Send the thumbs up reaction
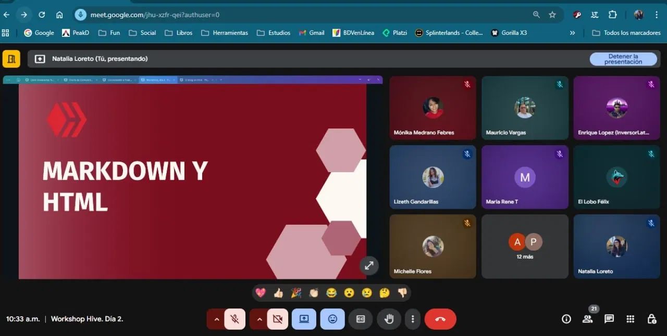Image resolution: width=667 pixels, height=336 pixels. click(x=278, y=293)
